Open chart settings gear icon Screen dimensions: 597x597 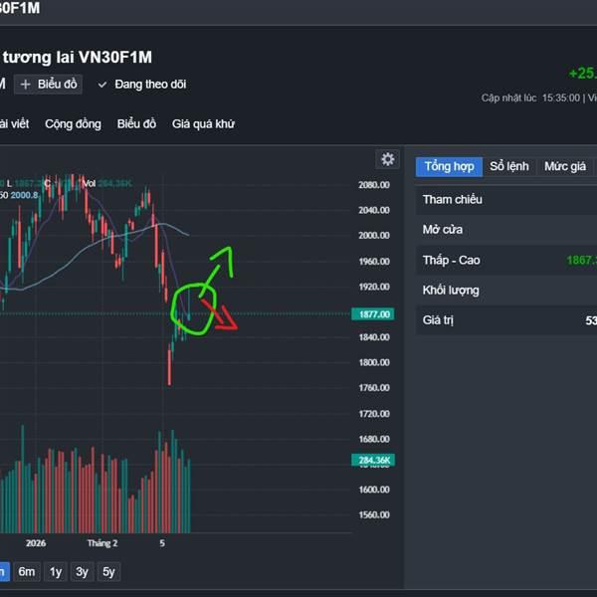click(x=387, y=159)
